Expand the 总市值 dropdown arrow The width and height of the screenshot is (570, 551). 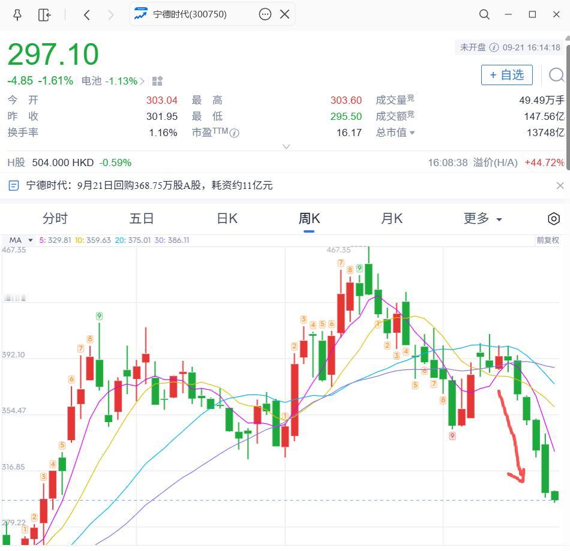tap(412, 133)
